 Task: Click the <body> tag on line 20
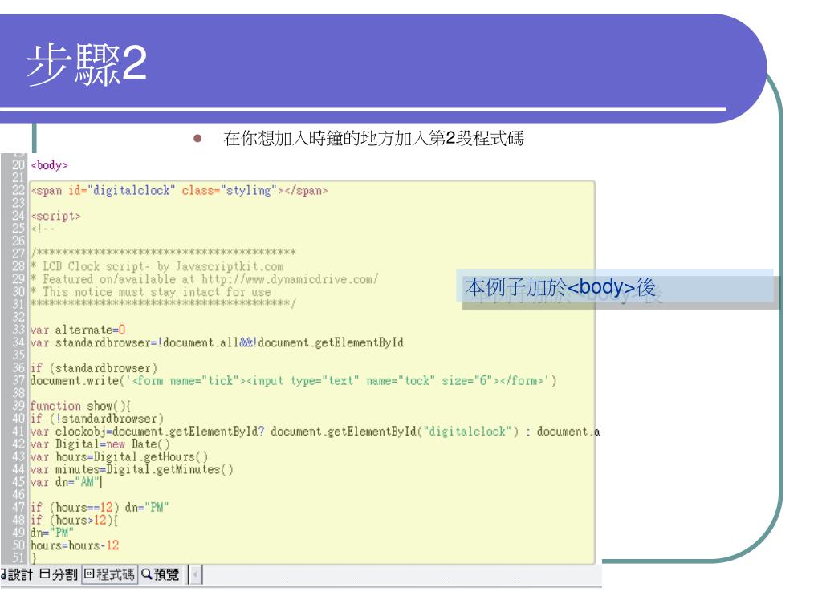click(x=49, y=165)
